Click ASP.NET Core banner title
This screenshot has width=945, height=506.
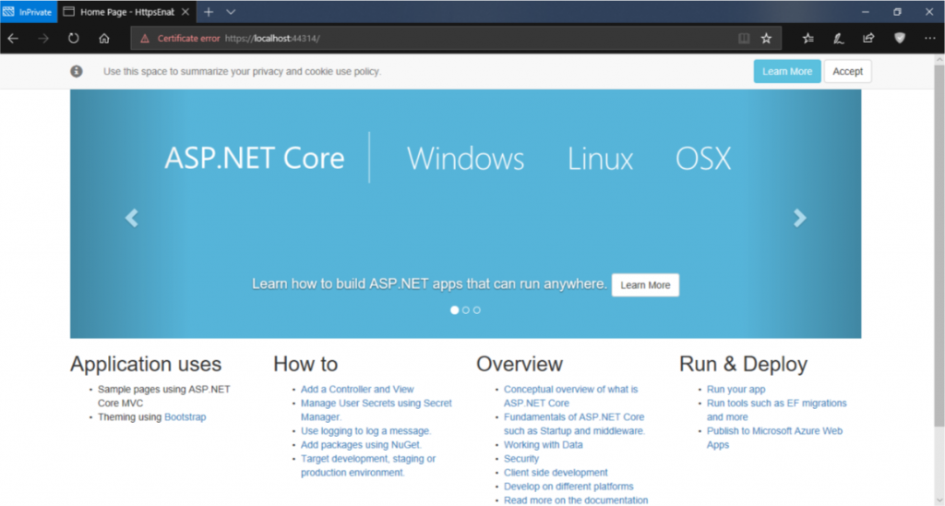255,158
